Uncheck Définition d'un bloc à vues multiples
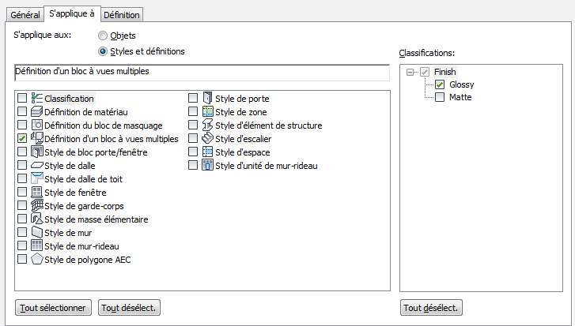 [x=22, y=139]
